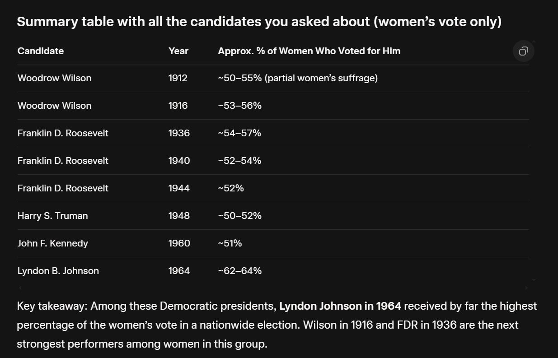The height and width of the screenshot is (358, 558).
Task: Click the 1944 year cell
Action: 179,188
